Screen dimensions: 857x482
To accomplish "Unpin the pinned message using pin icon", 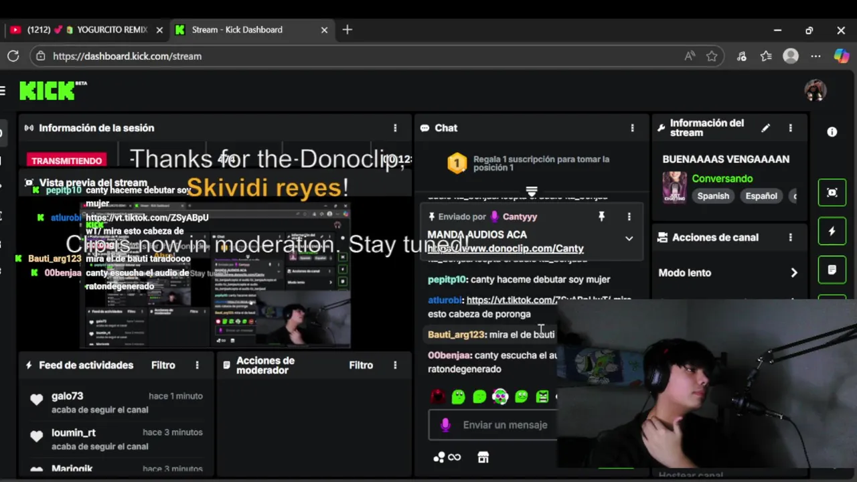I will 601,216.
